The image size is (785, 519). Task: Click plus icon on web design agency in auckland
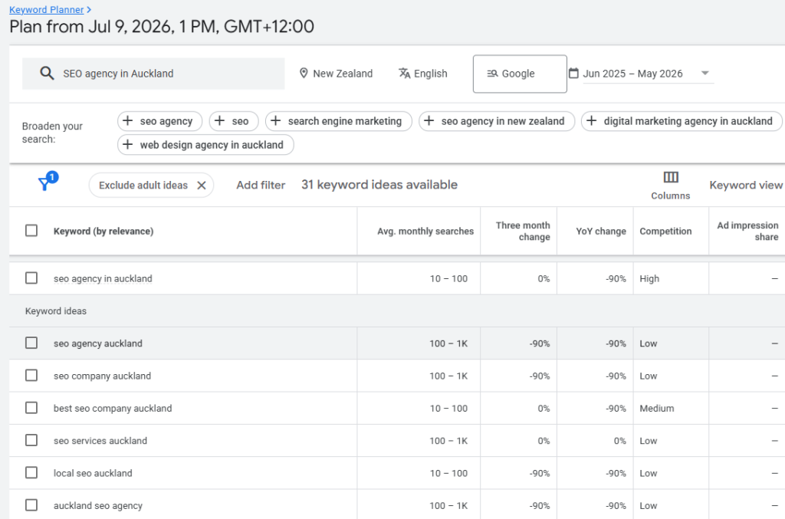(x=128, y=144)
